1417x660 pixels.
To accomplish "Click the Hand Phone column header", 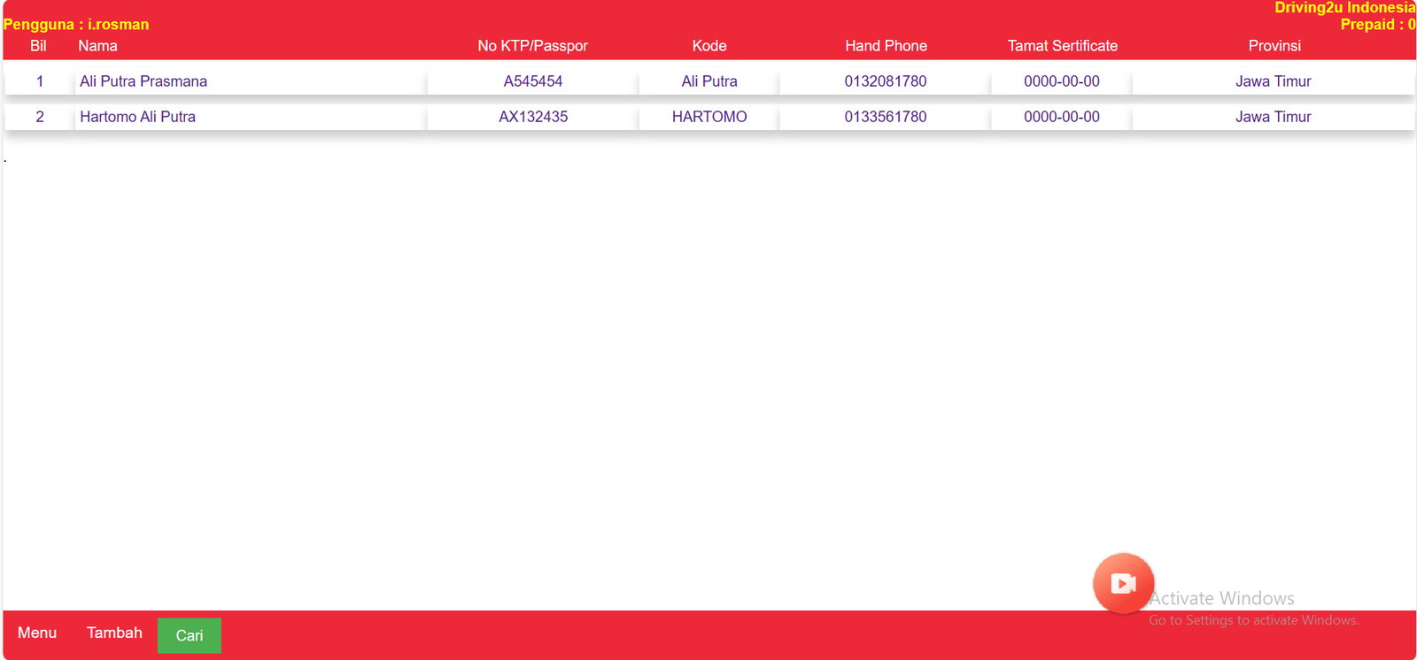I will [x=886, y=46].
